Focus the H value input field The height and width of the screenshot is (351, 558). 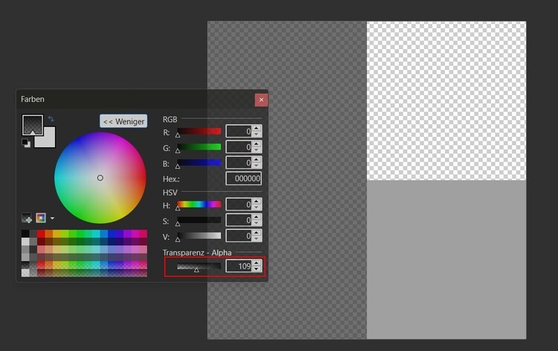pyautogui.click(x=239, y=204)
